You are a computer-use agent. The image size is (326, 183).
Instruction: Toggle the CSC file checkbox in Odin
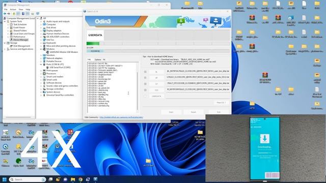click(x=145, y=90)
